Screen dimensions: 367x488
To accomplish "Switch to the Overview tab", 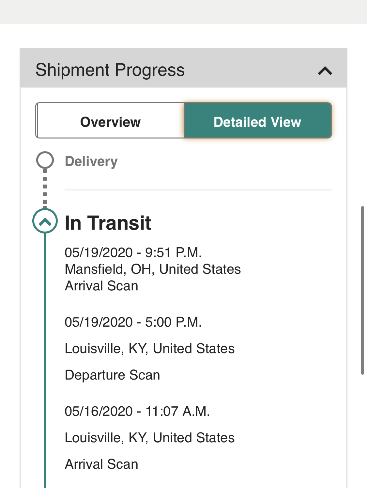I will [x=110, y=122].
